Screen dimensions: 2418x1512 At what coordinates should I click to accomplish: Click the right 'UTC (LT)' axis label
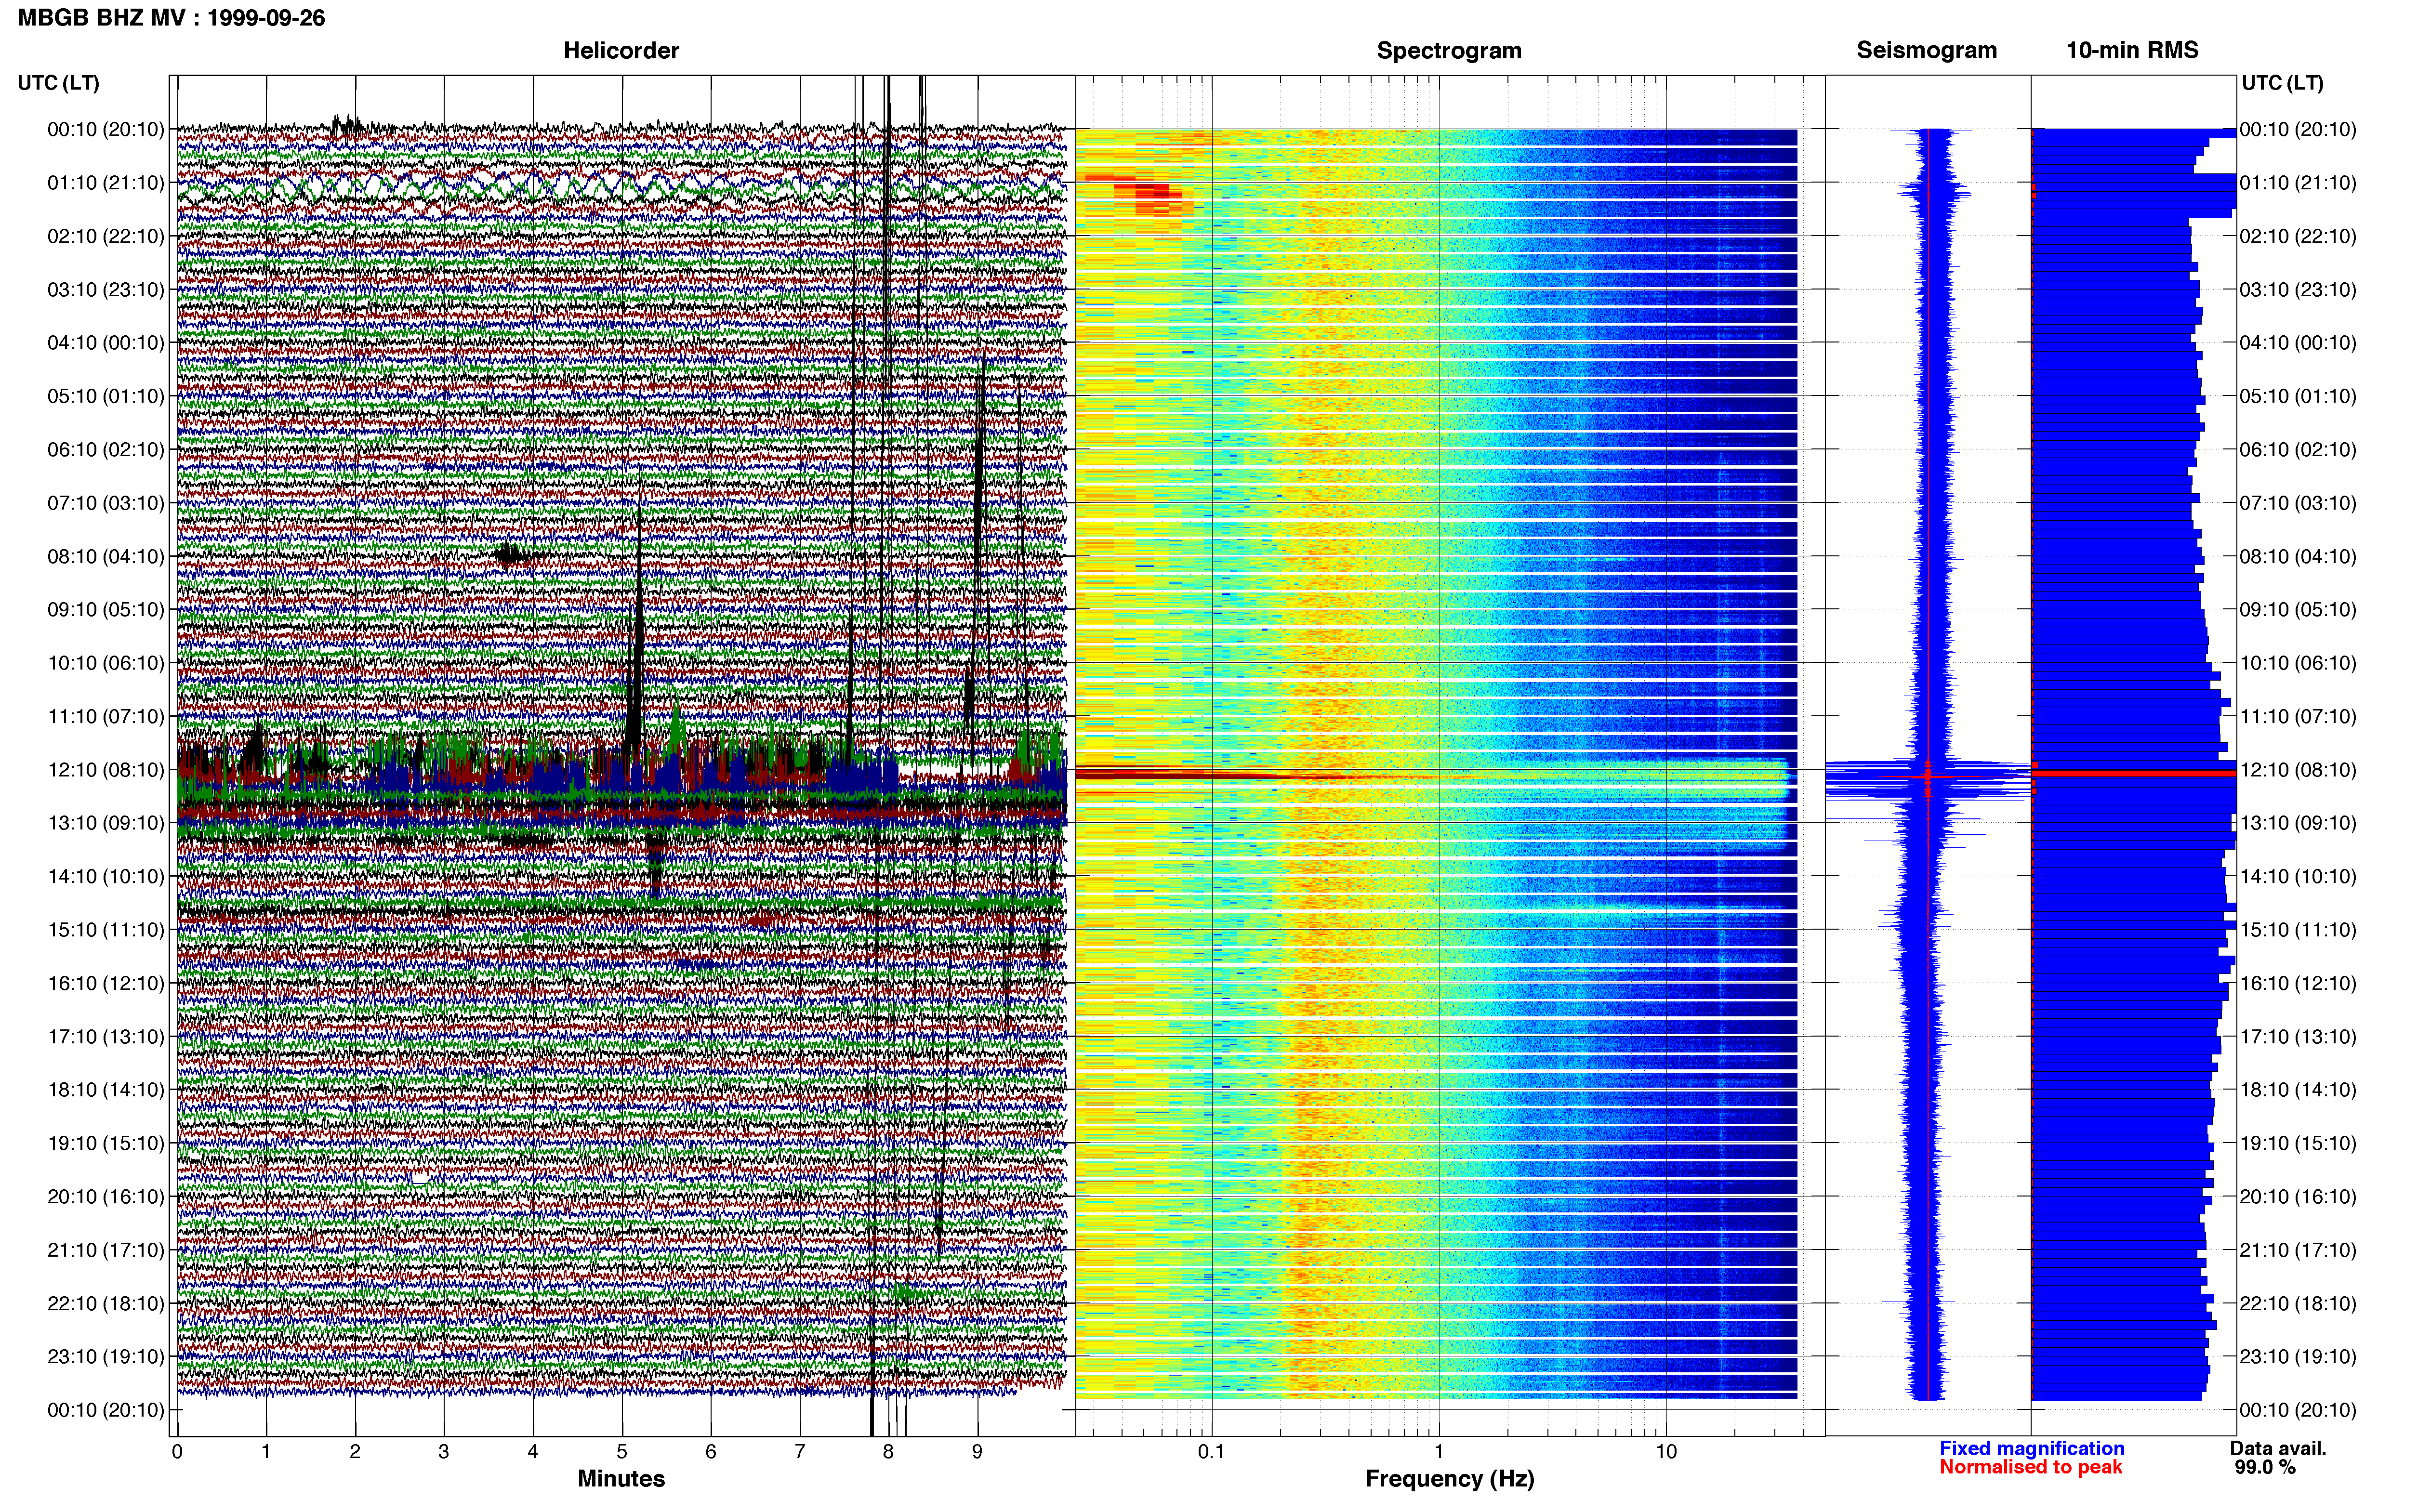pyautogui.click(x=2282, y=82)
